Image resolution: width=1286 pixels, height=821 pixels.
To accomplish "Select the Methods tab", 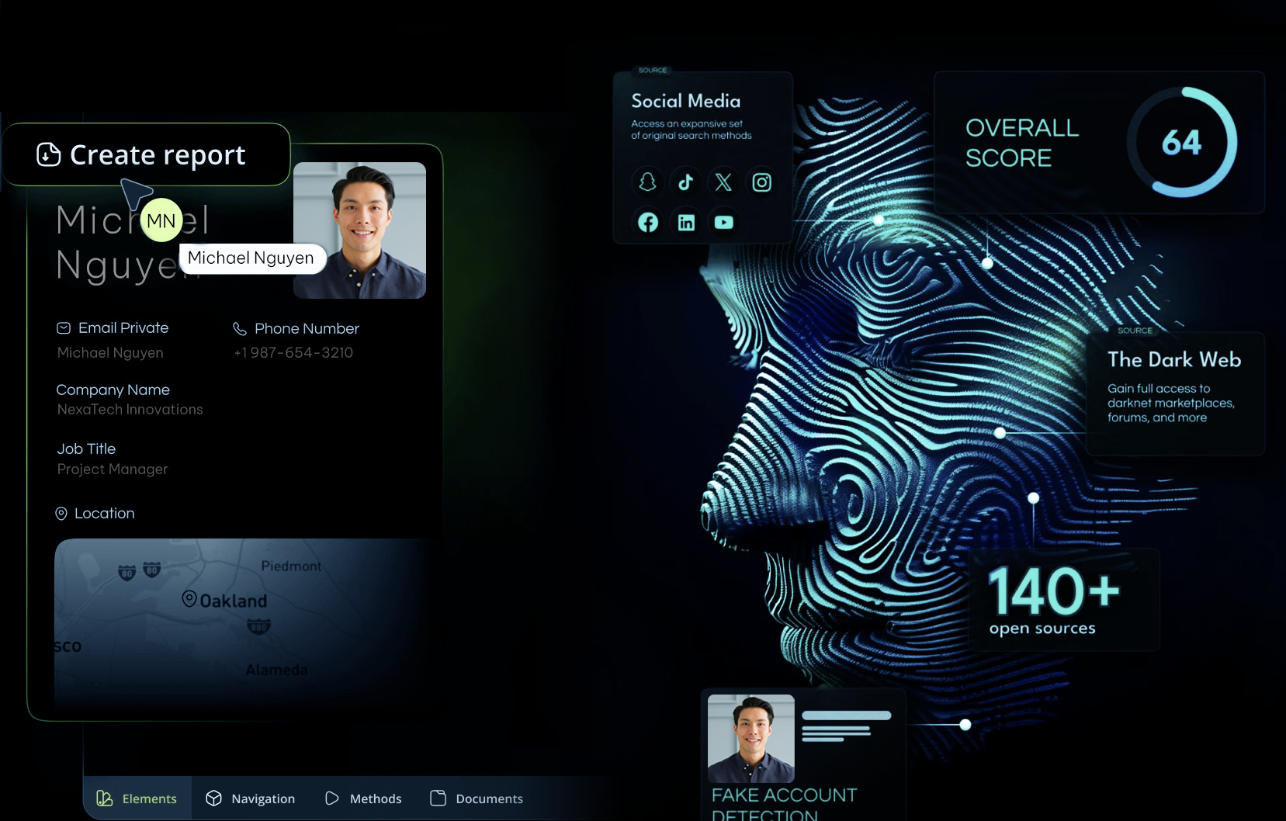I will 363,798.
